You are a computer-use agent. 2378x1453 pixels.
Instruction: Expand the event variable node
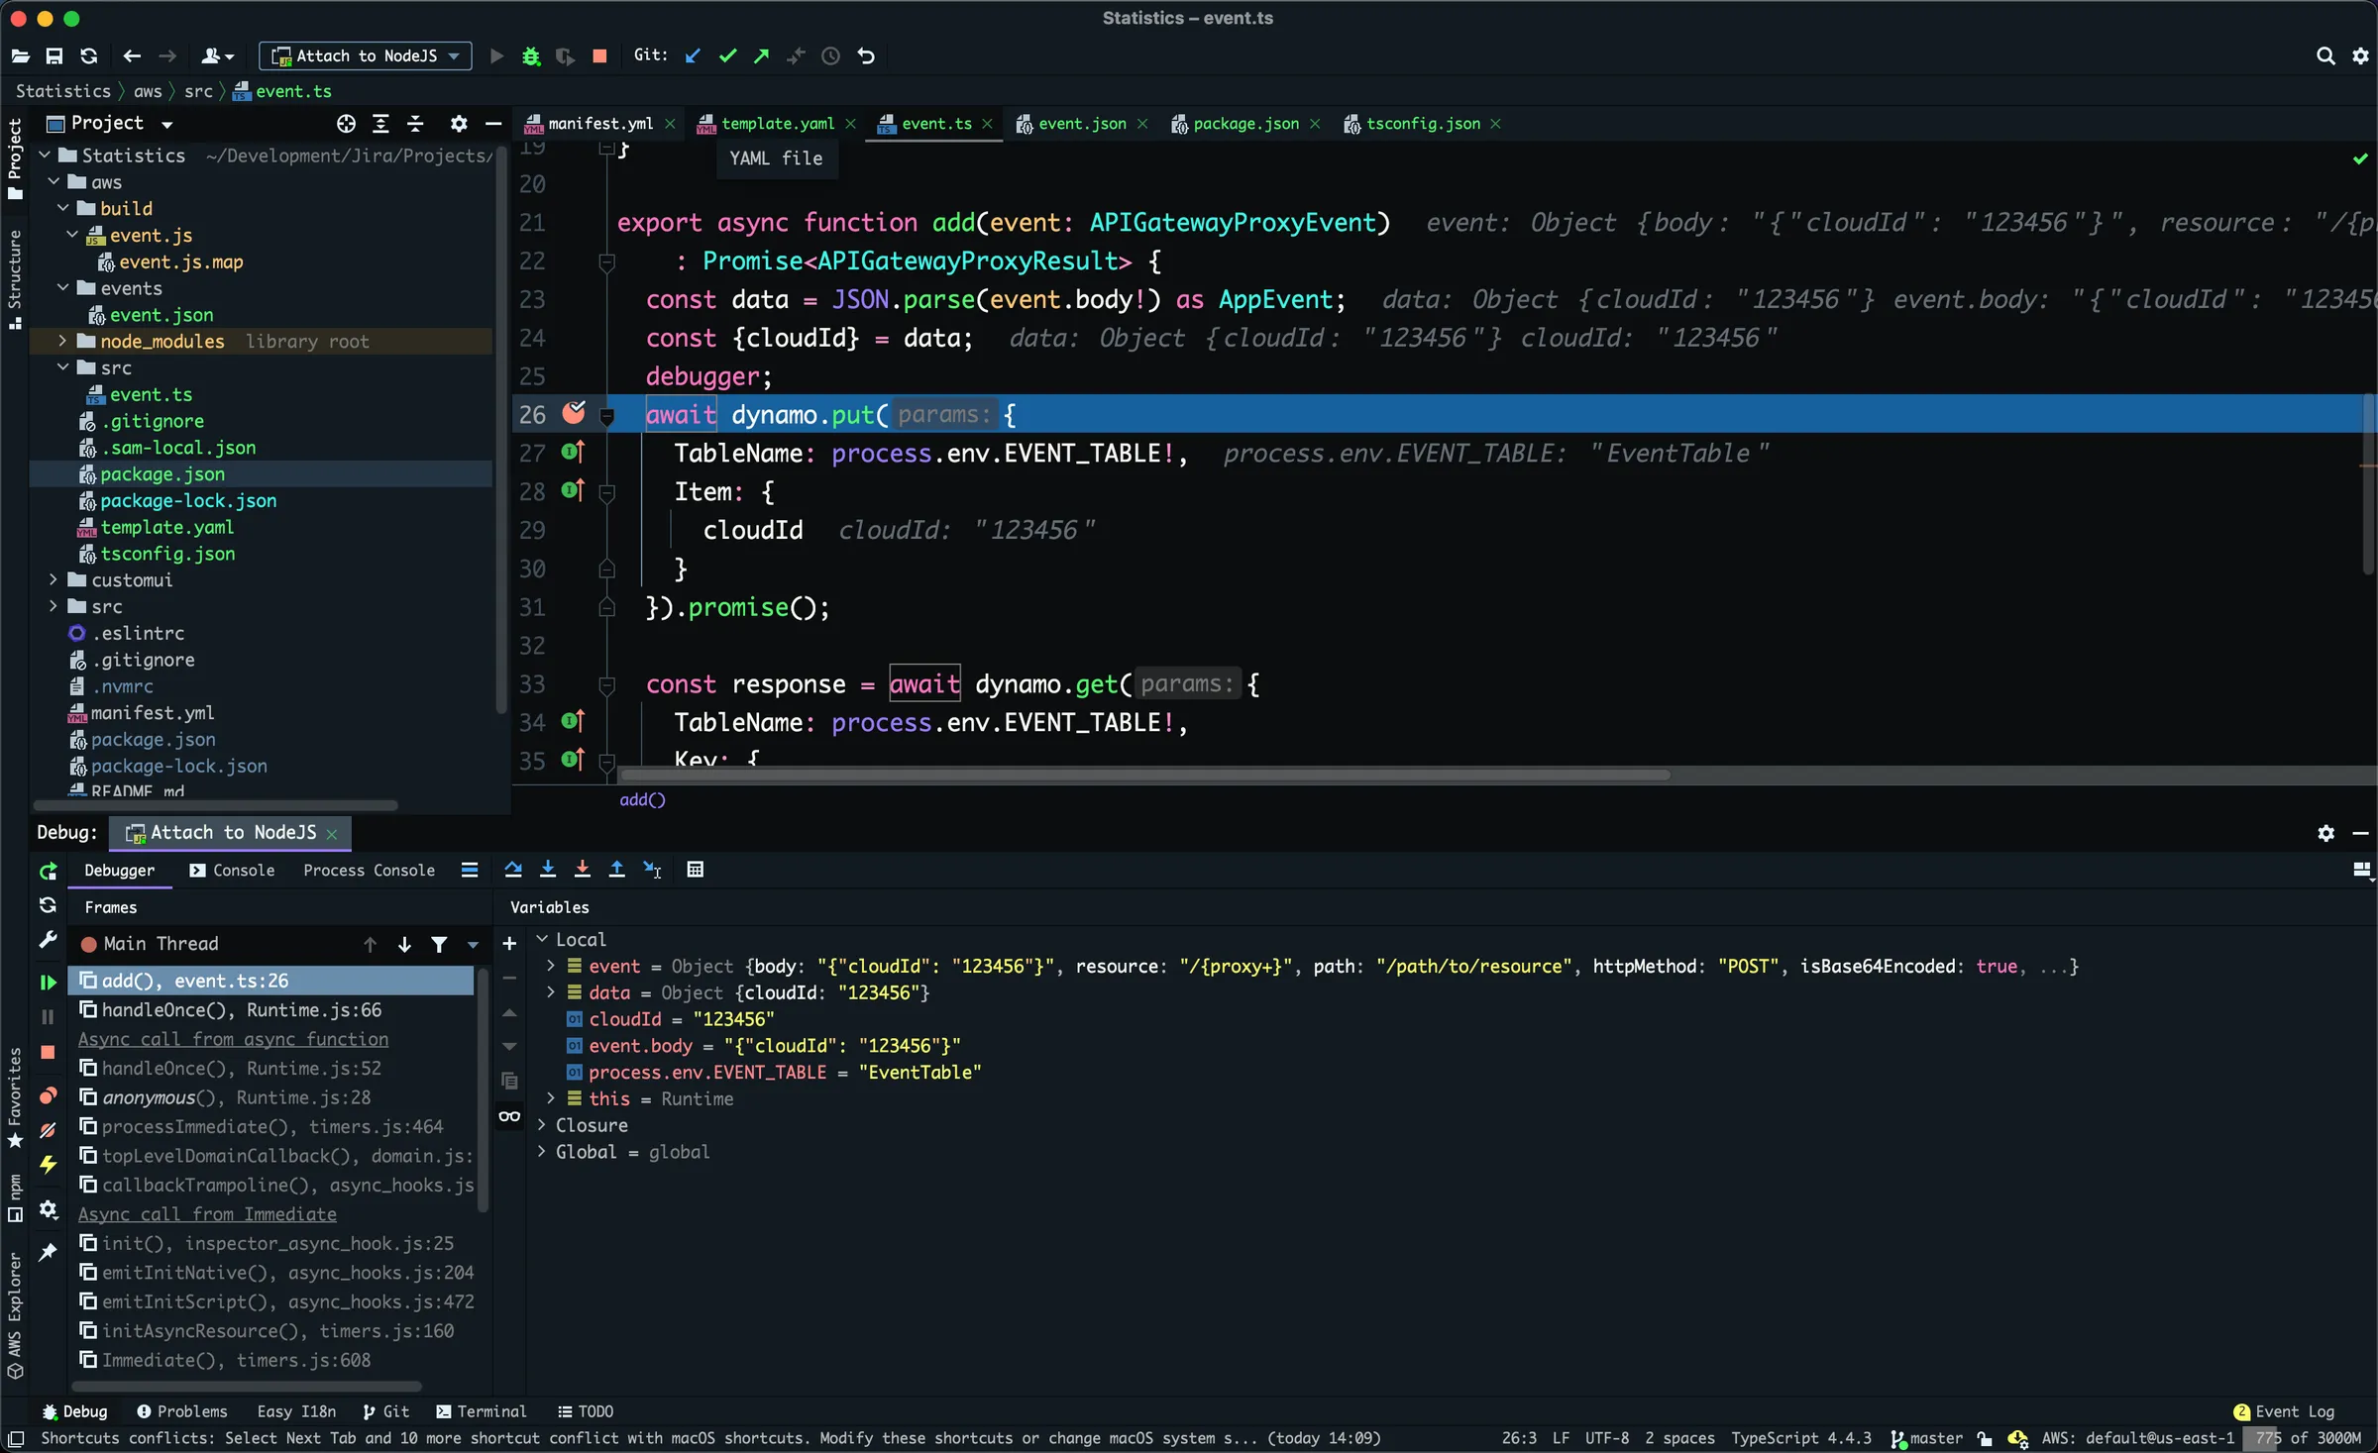[x=552, y=966]
